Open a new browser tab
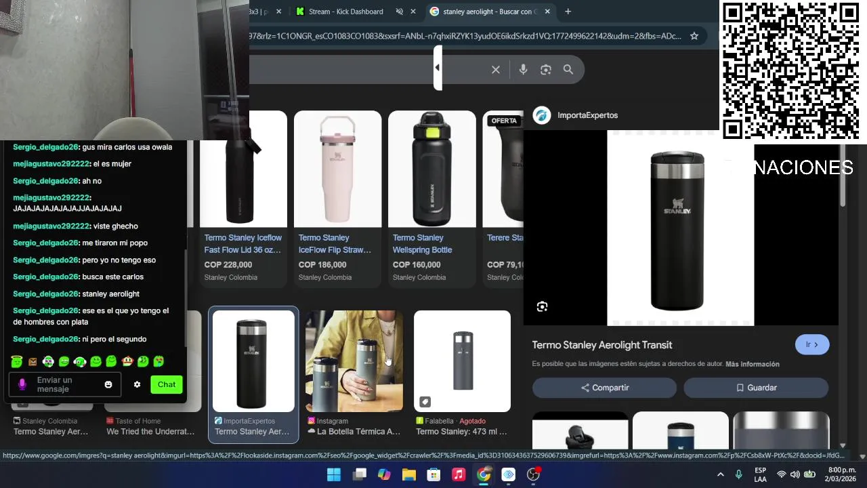This screenshot has width=867, height=488. click(568, 12)
